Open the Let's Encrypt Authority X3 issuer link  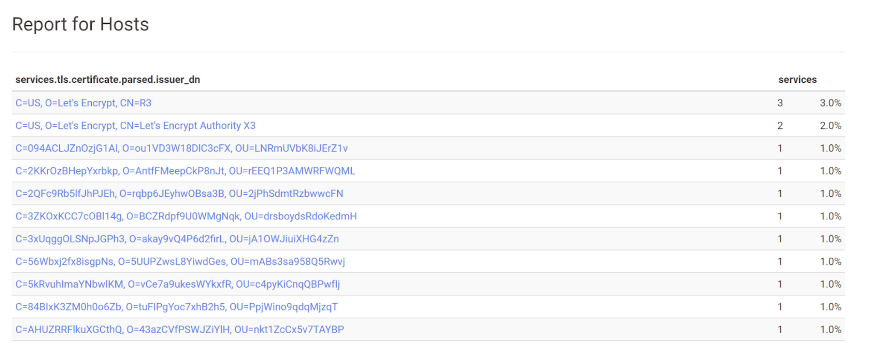[x=135, y=126]
